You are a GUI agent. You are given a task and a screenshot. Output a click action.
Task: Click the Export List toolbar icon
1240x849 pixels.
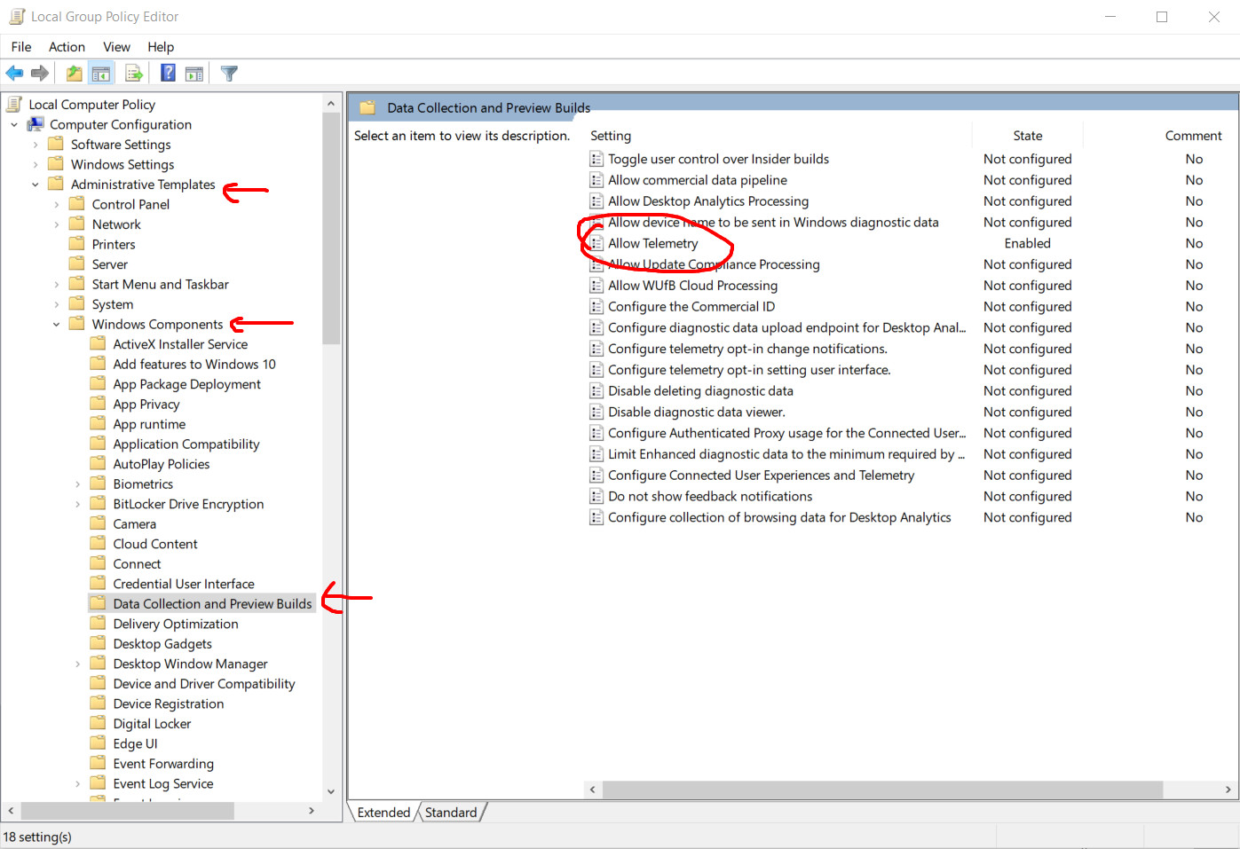(x=134, y=74)
